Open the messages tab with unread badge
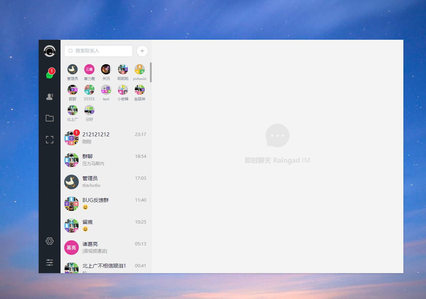This screenshot has height=299, width=426. [x=50, y=75]
